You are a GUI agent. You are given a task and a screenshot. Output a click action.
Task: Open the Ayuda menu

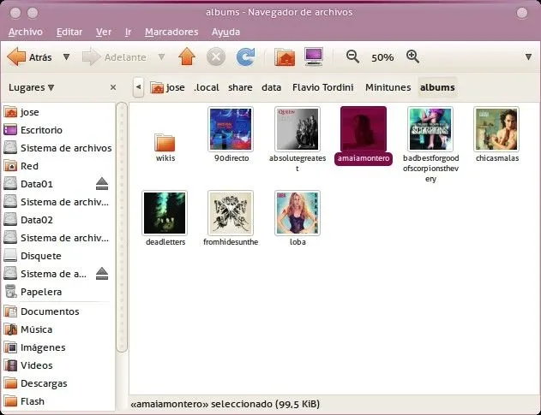(225, 32)
